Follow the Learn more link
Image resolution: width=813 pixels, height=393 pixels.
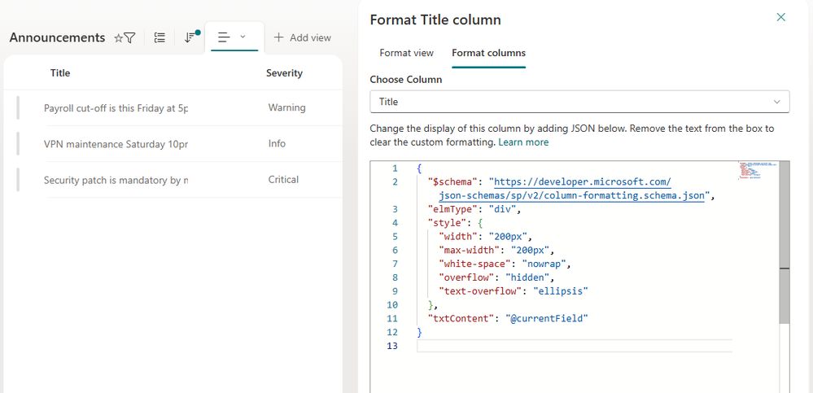tap(523, 142)
